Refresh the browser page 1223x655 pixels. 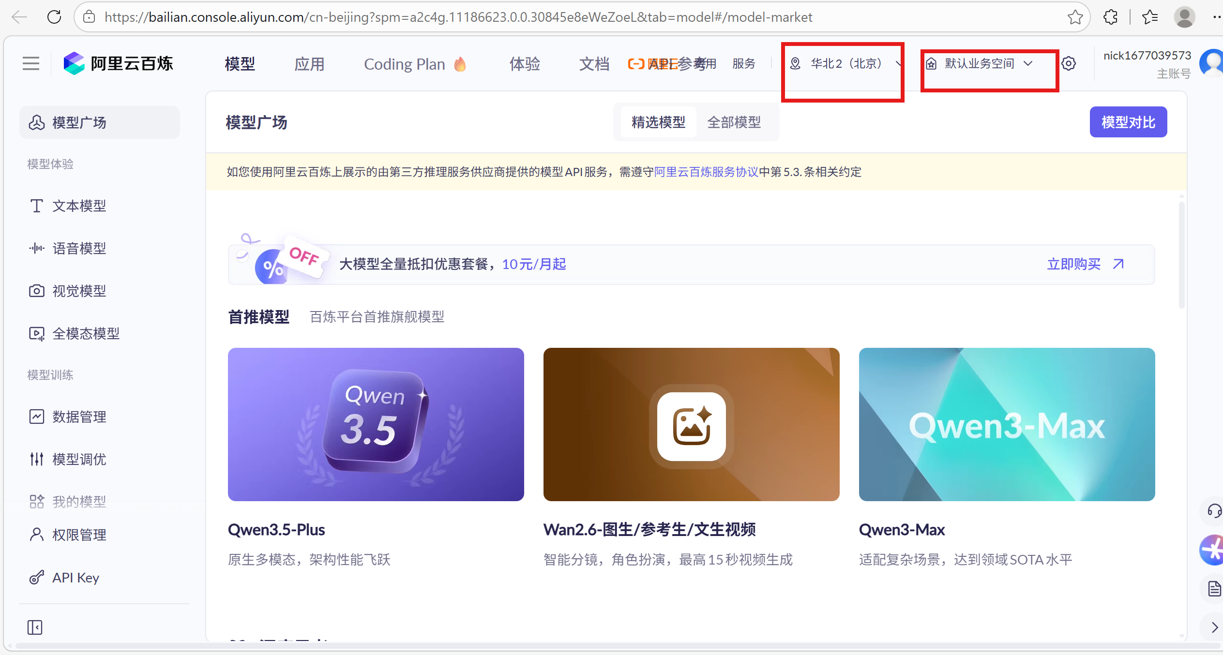pos(54,17)
